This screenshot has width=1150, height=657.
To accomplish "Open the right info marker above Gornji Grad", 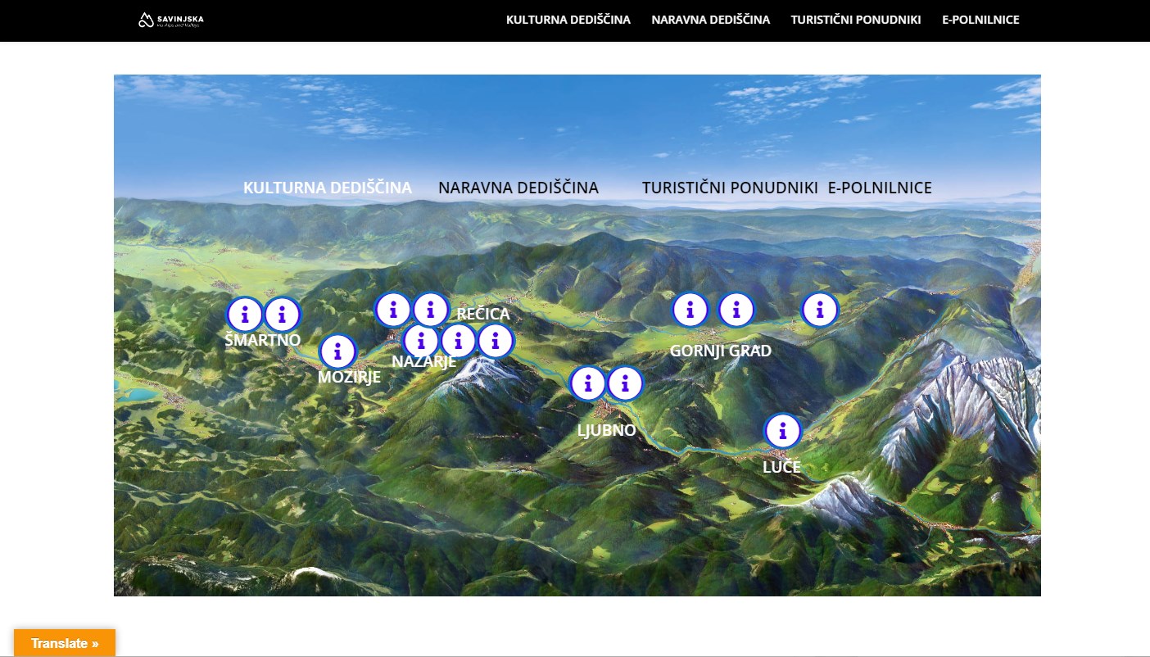I will tap(736, 310).
